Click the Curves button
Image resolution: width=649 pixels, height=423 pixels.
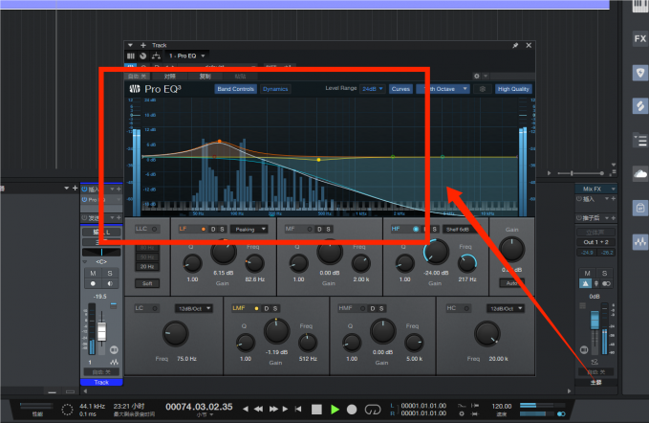click(400, 89)
